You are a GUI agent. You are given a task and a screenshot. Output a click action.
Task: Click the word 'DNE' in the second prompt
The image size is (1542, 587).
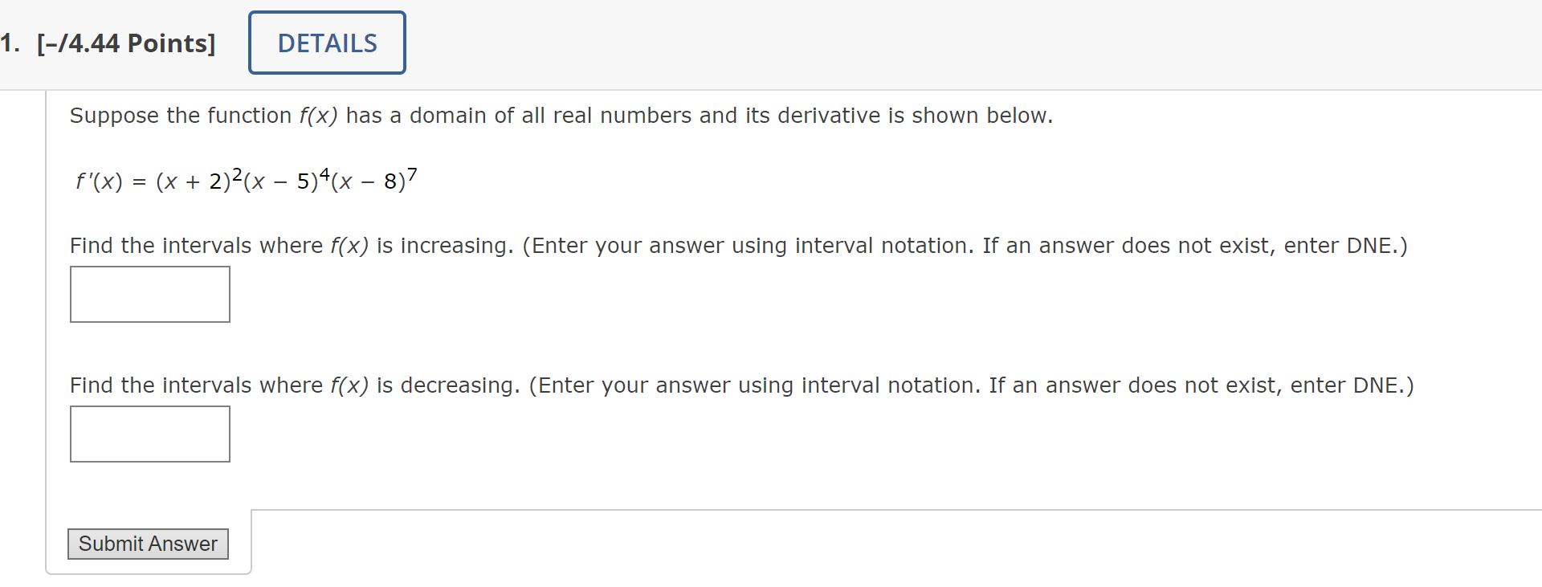tap(1375, 385)
